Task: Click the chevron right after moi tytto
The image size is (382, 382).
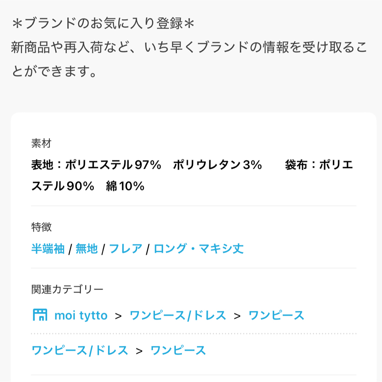Action: [x=118, y=316]
